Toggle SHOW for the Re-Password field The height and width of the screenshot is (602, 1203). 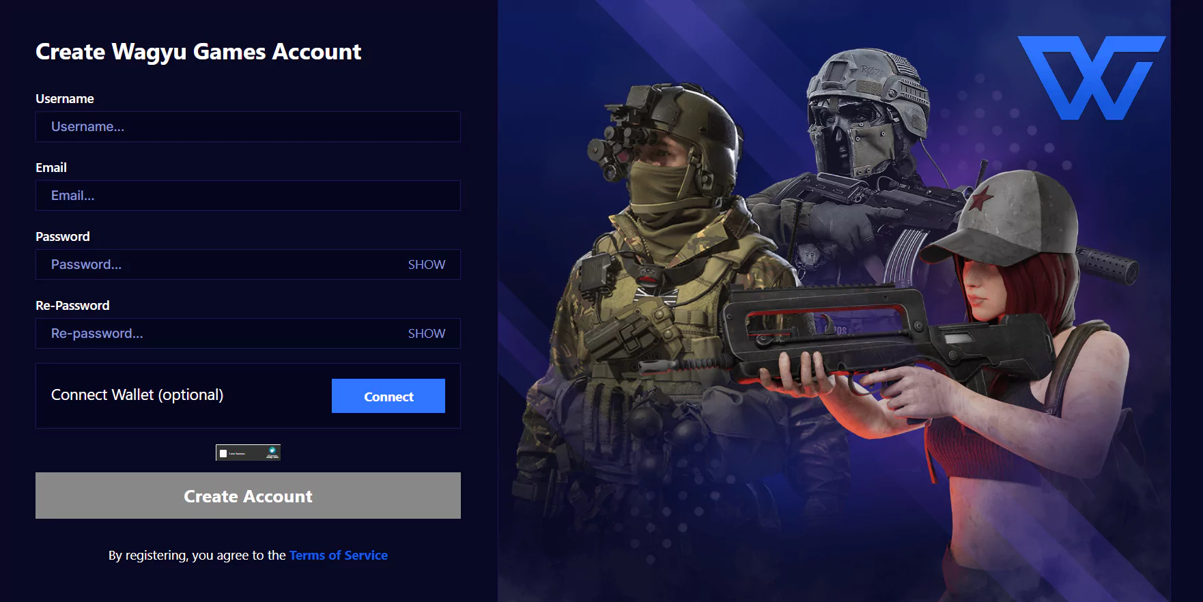(427, 334)
